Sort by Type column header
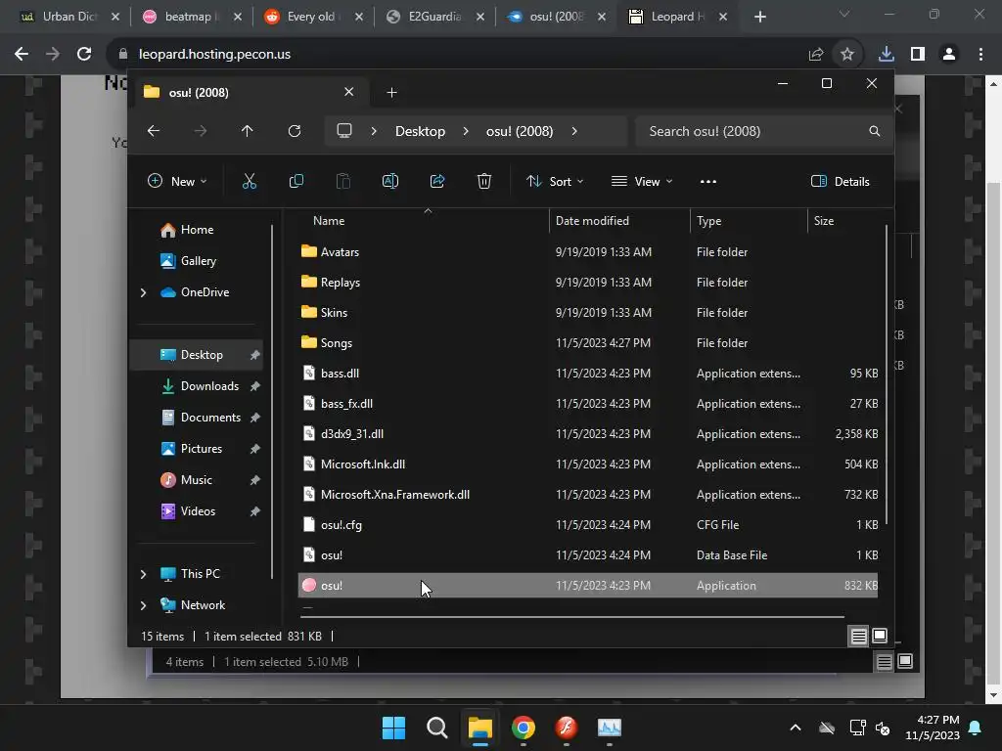1002x751 pixels. pos(749,221)
